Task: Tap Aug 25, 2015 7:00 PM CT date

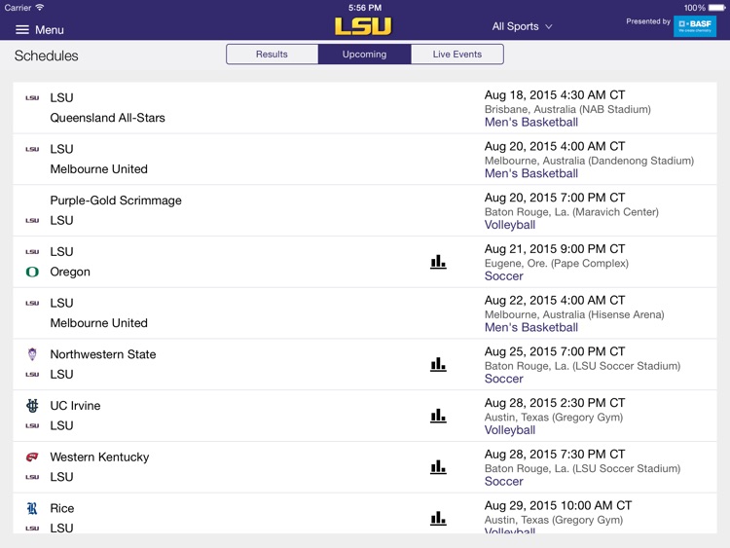Action: click(555, 351)
